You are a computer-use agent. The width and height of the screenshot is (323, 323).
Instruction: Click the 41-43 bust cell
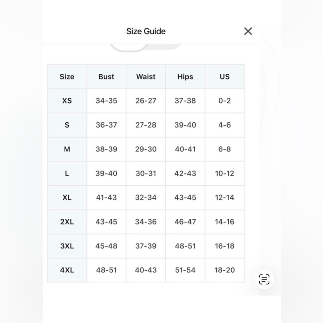[106, 198]
